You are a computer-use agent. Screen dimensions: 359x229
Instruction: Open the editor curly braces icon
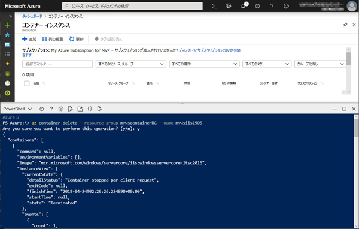tap(90, 109)
